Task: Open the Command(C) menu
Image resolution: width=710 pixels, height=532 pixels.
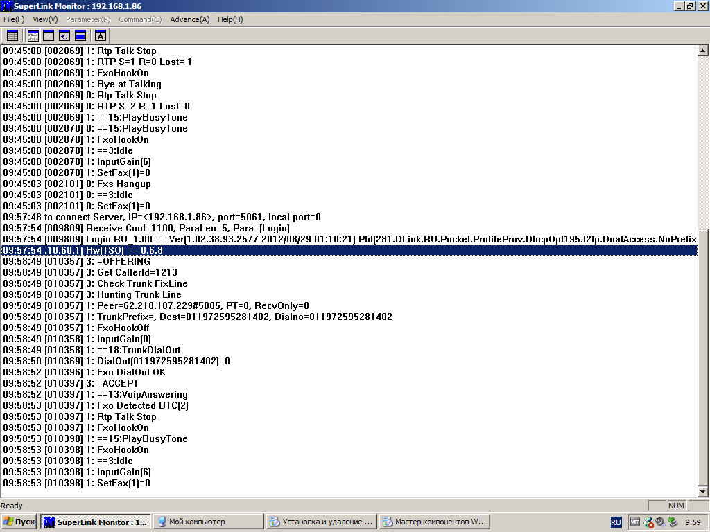Action: (140, 19)
